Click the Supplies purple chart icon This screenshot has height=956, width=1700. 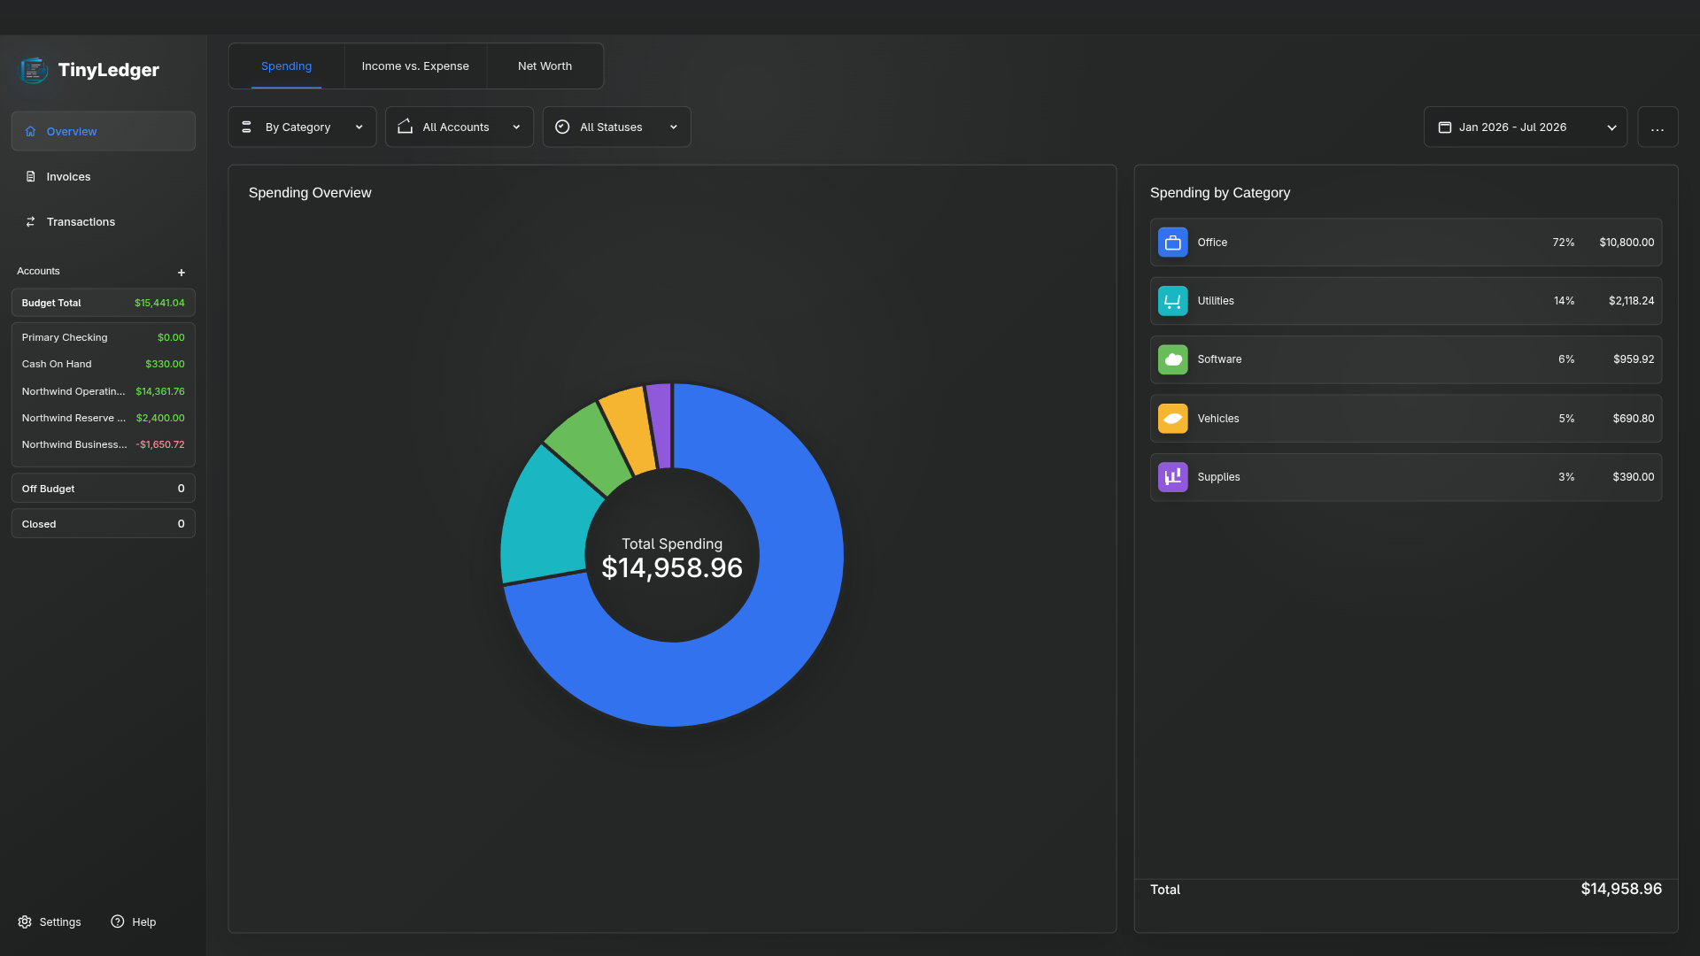point(1172,477)
